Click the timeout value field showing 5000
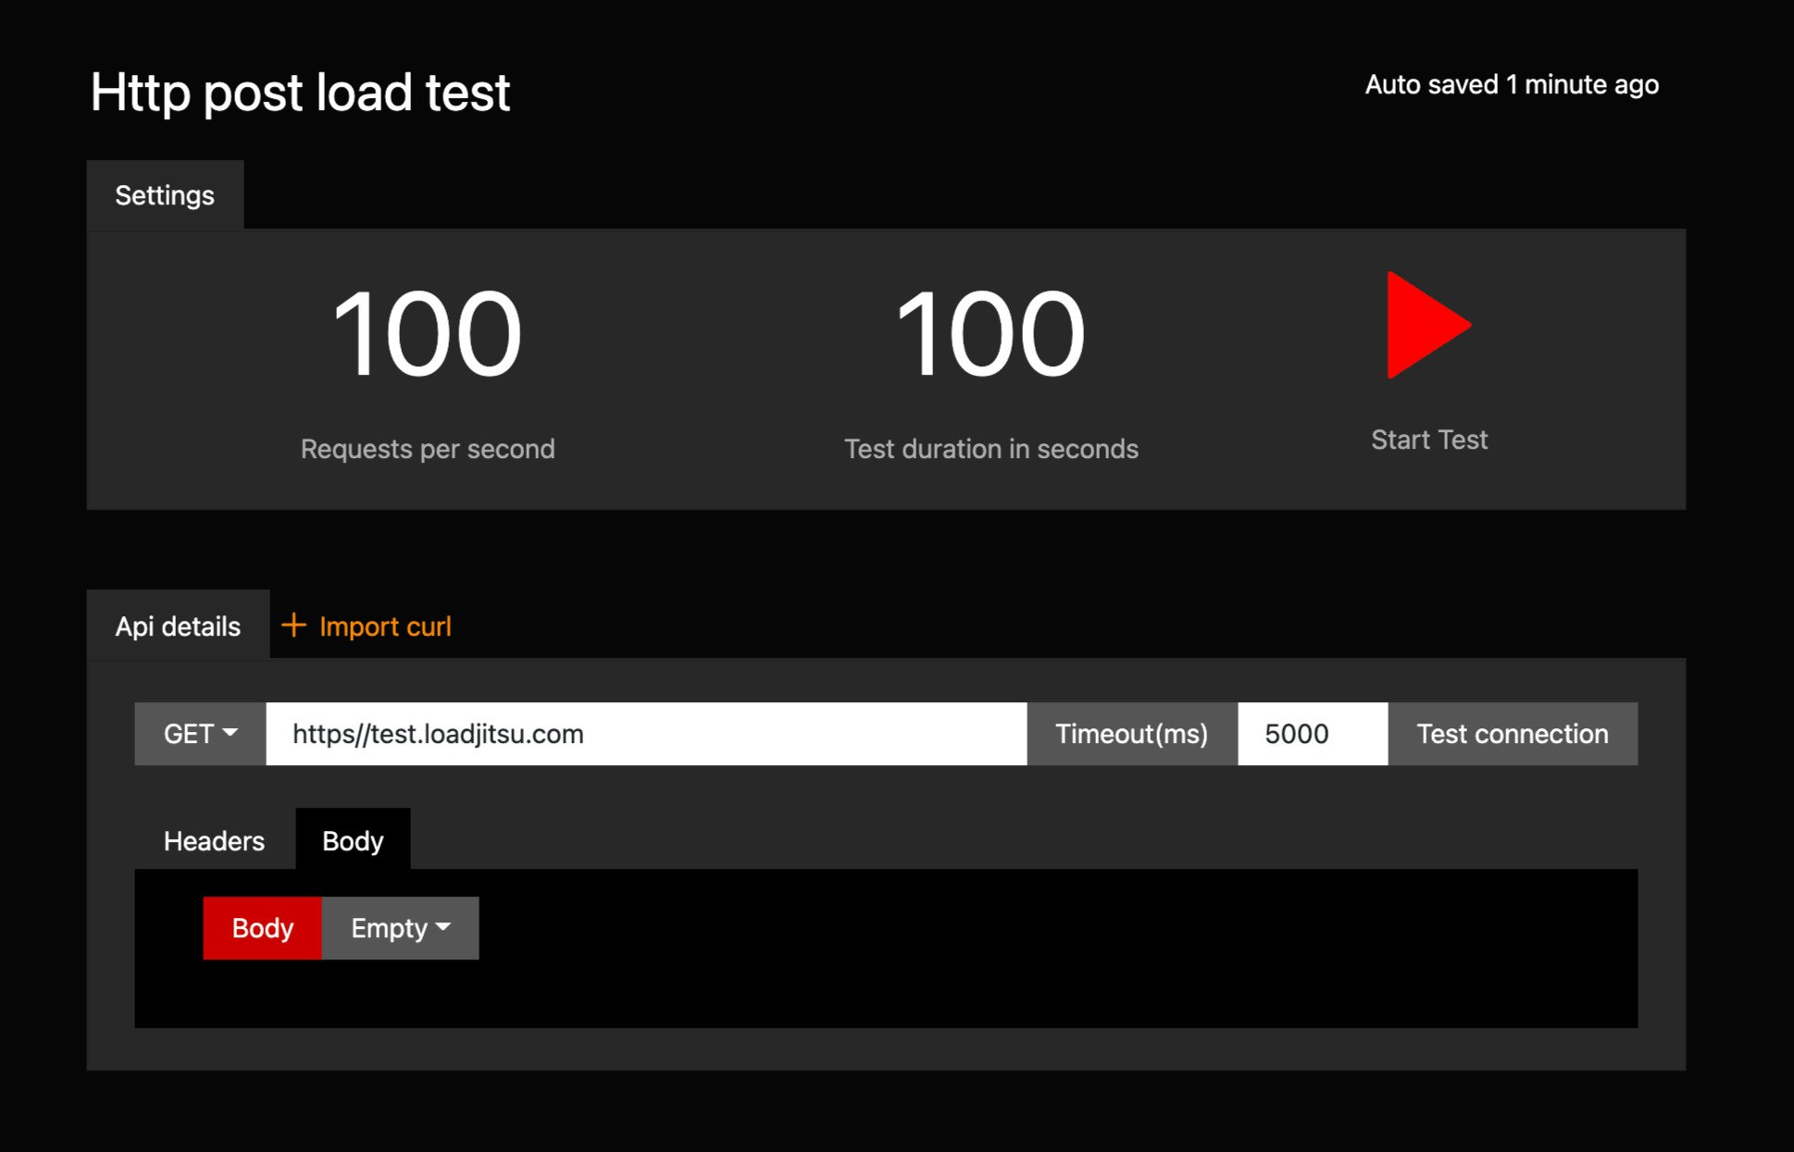Screen dimensions: 1794x1152 coord(1312,734)
